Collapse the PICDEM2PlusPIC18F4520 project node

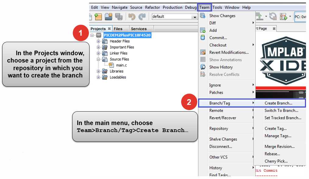tap(93, 35)
